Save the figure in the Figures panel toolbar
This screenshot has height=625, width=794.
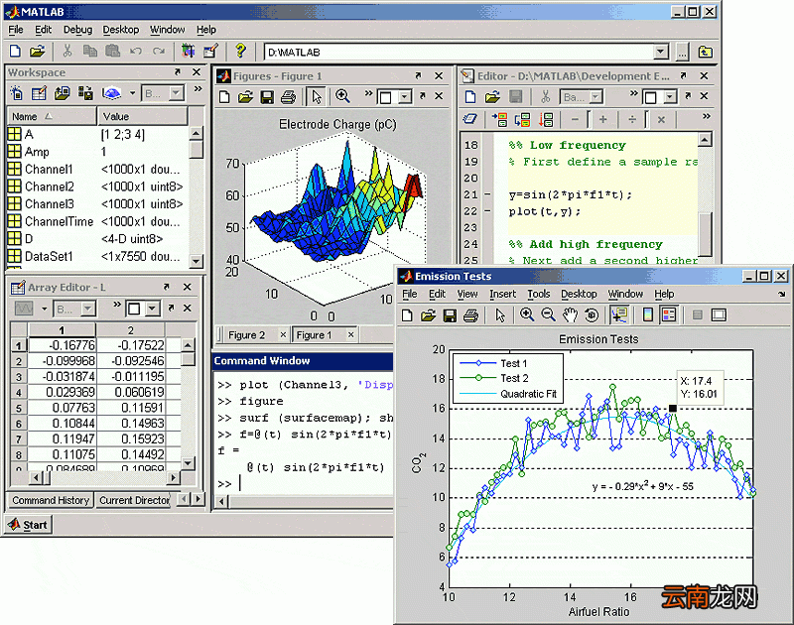click(x=267, y=96)
